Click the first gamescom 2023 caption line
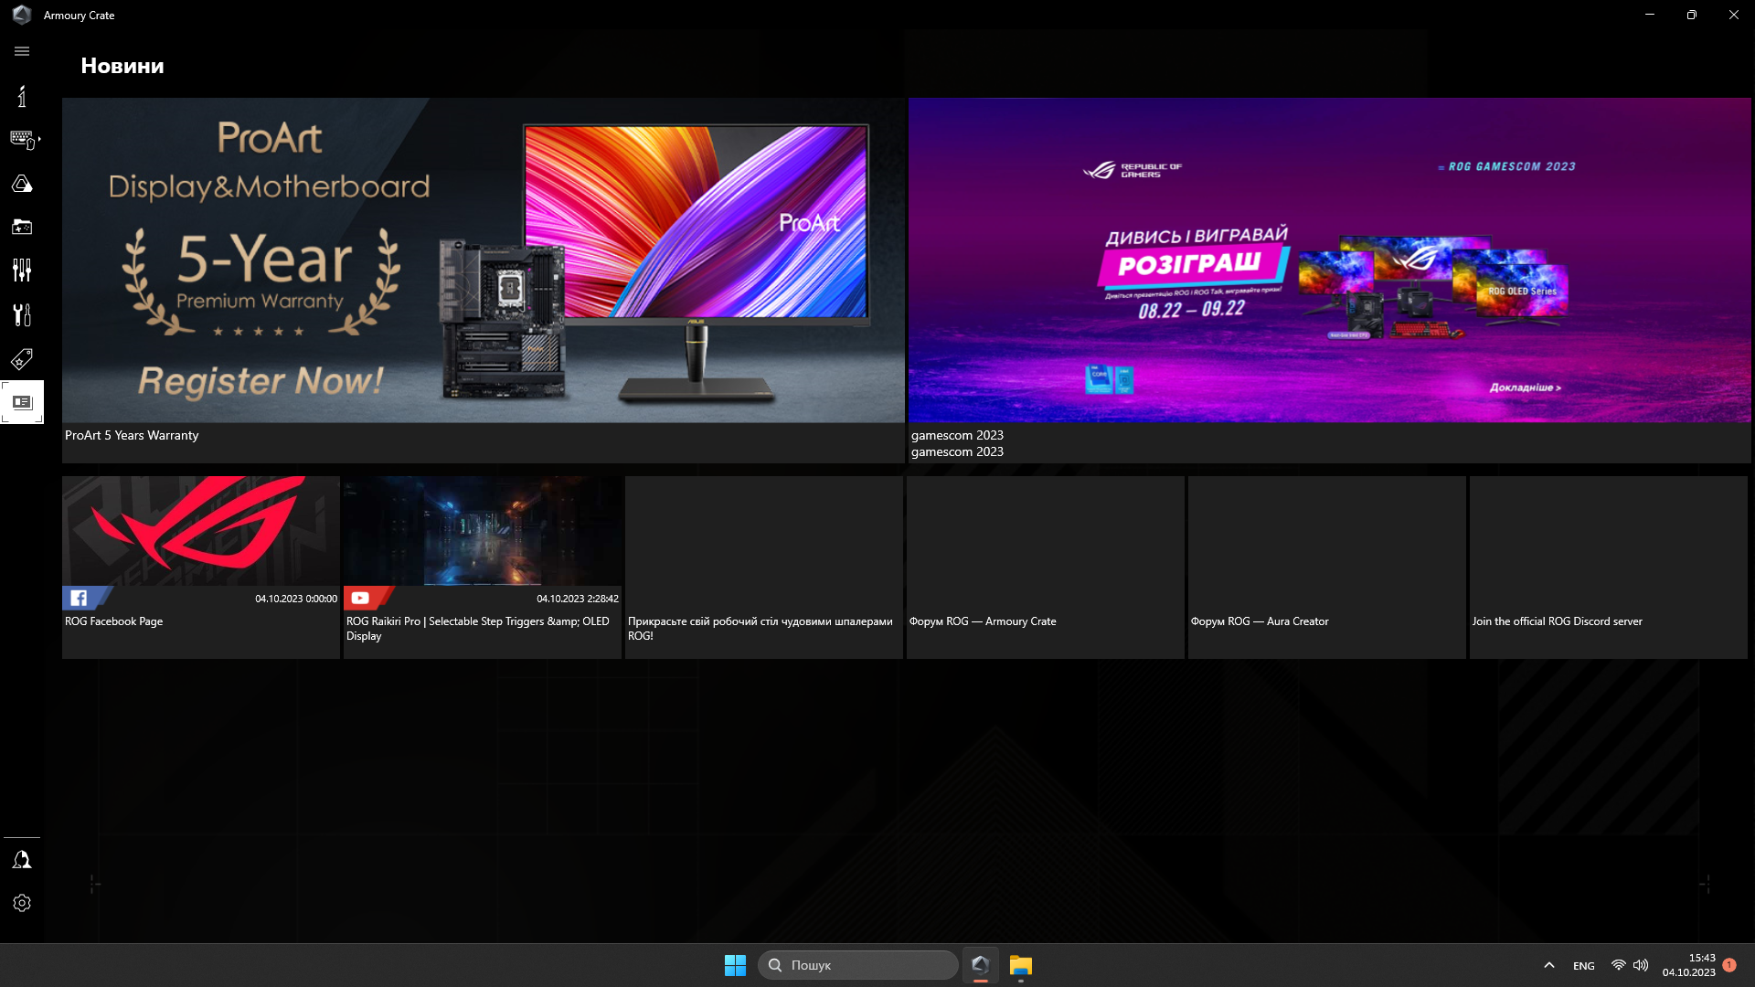The height and width of the screenshot is (987, 1755). [957, 435]
